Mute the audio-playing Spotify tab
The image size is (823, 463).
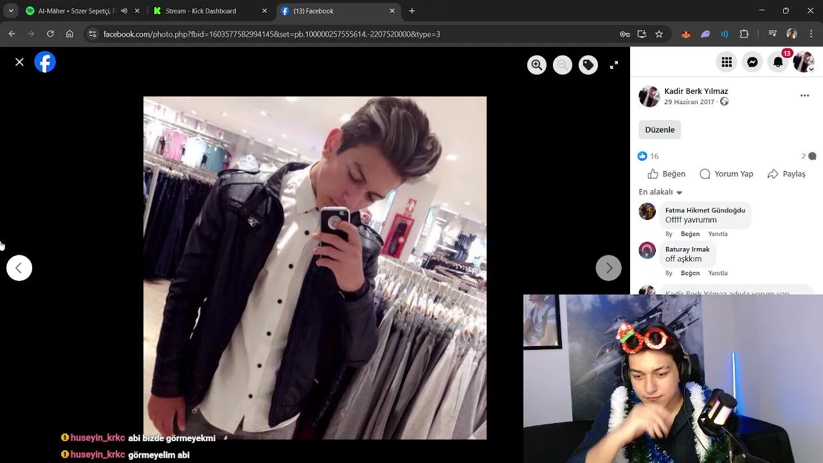124,11
